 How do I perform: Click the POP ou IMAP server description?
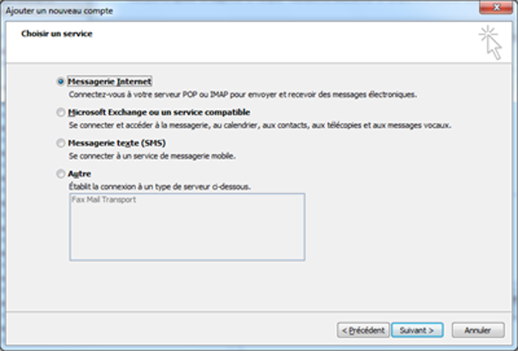242,95
